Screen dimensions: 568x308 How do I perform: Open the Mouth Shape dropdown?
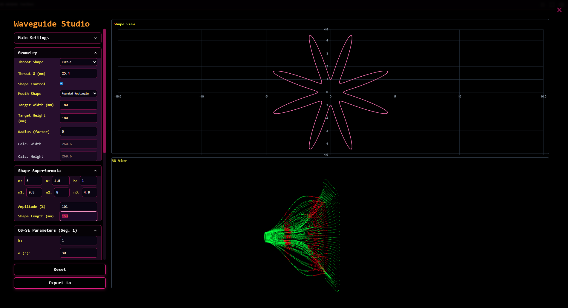point(79,94)
